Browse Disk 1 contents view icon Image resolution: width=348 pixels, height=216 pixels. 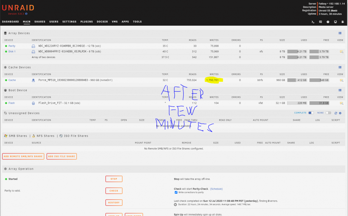[341, 51]
